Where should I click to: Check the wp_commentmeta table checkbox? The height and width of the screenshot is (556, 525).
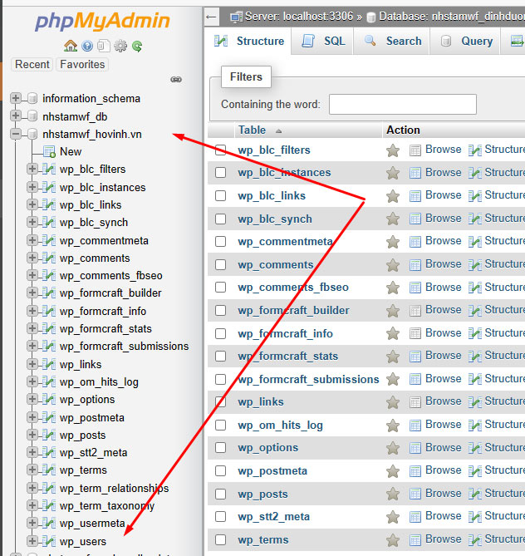point(220,242)
